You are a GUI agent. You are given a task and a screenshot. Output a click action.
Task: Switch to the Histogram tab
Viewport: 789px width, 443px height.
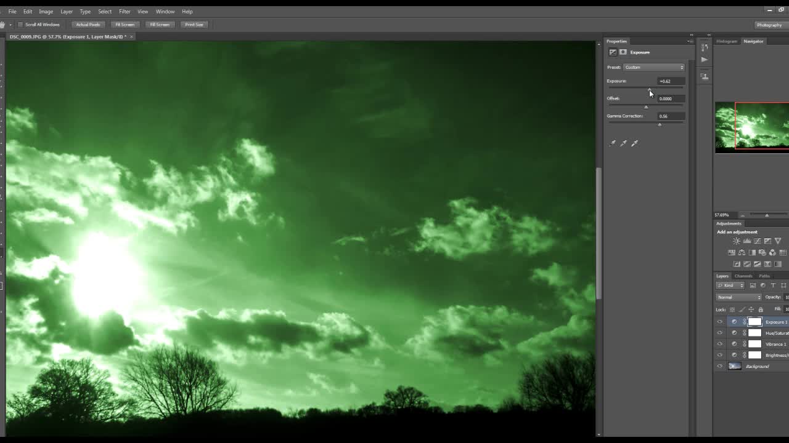click(727, 41)
